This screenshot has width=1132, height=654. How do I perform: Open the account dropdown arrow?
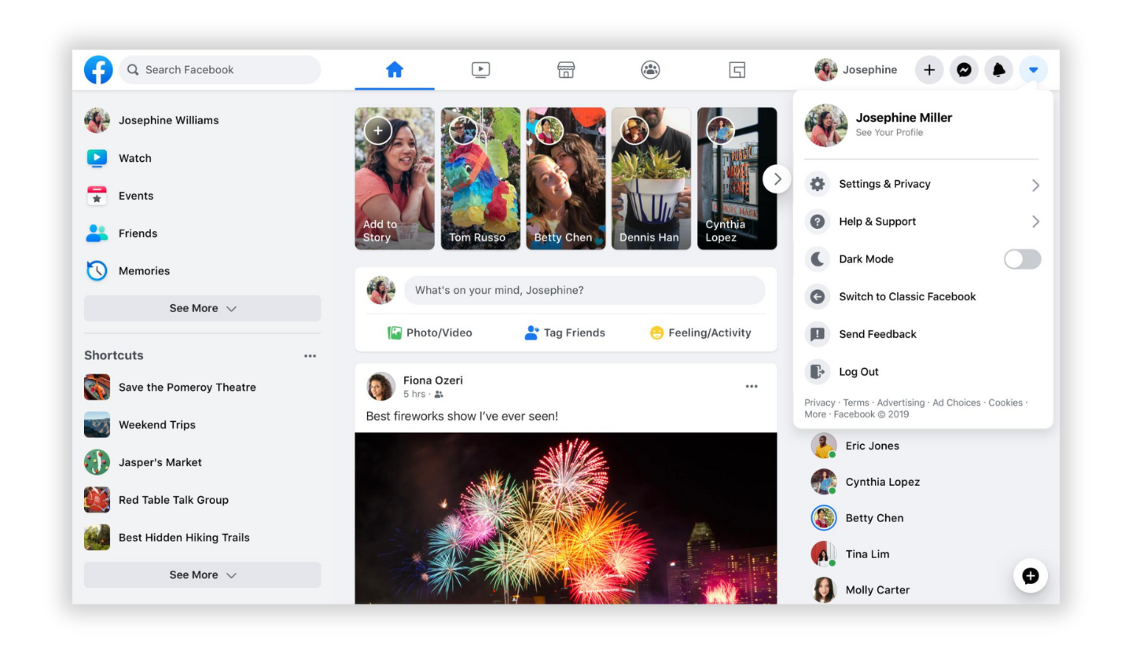1033,69
